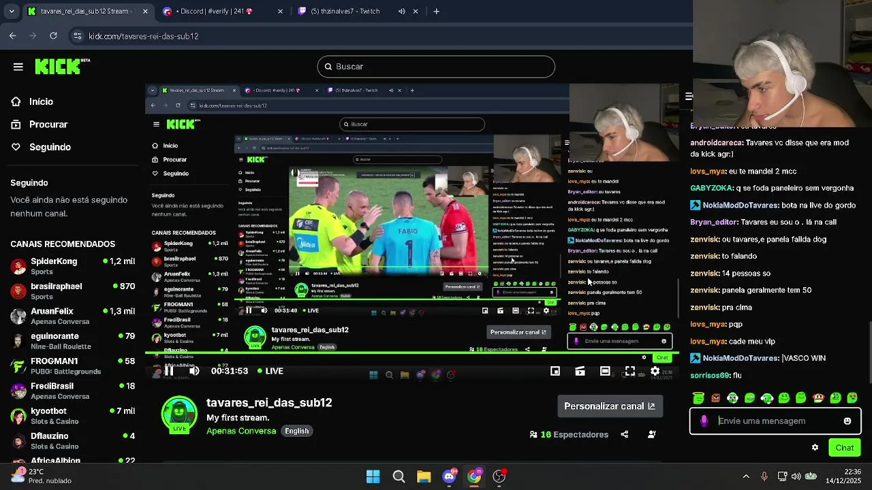The width and height of the screenshot is (872, 490).
Task: Click the English language tag
Action: [296, 431]
